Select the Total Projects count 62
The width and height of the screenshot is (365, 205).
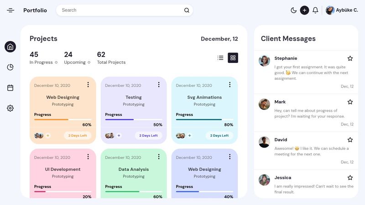tap(101, 54)
